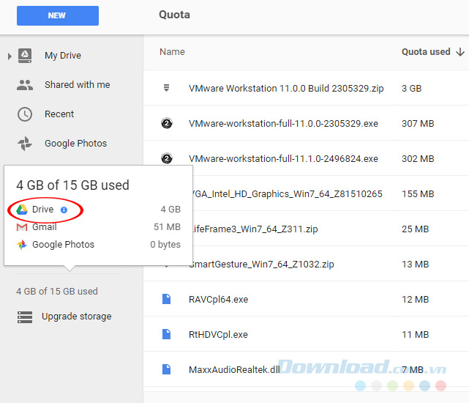
Task: Open Shared with me
Action: (77, 85)
